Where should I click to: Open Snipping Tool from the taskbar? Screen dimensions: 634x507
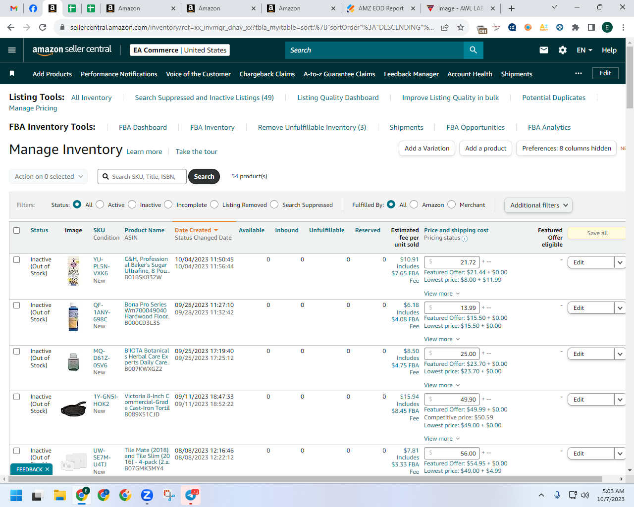click(x=169, y=495)
